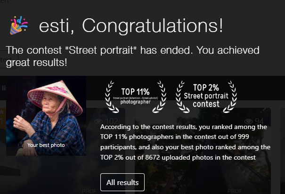Screen dimensions: 285x194
Task: Click the TOP 2% Street portrait contest badge
Action: (x=206, y=96)
